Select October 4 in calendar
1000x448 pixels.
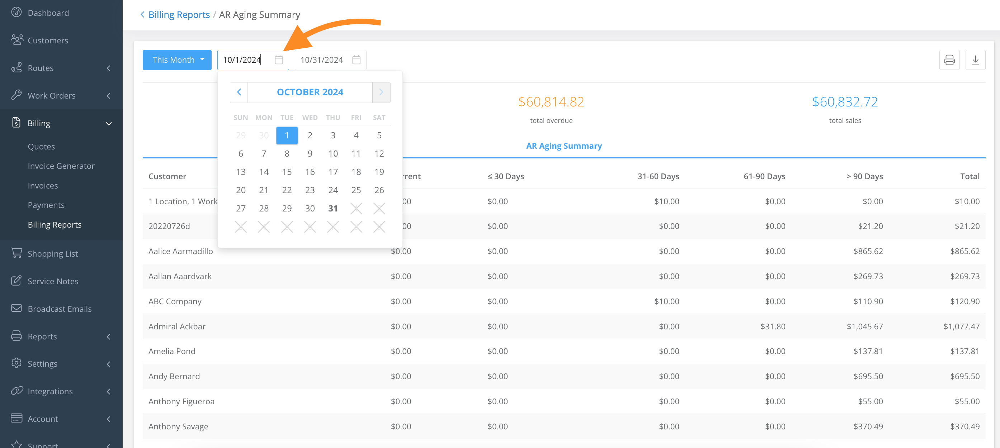click(356, 135)
